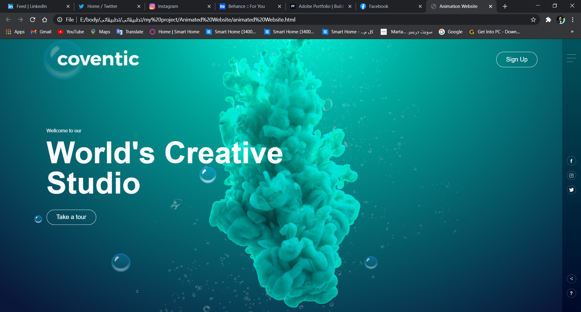Open the Facebook social icon in sidebar

tap(571, 161)
